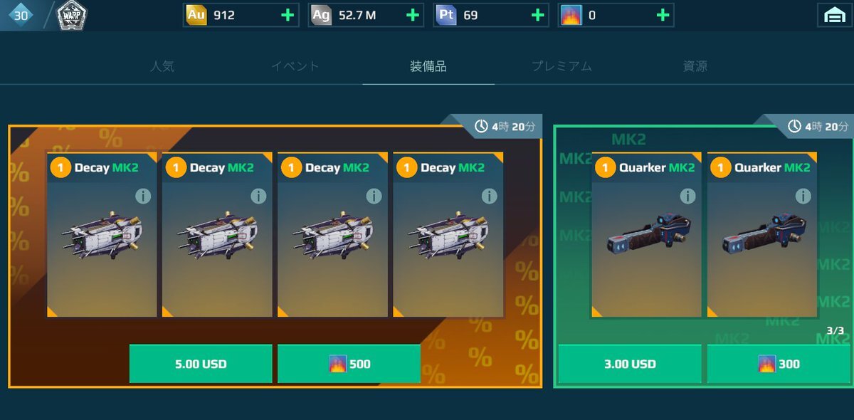Buy Decay bundle for 5.00 USD
The width and height of the screenshot is (854, 420).
[x=201, y=364]
